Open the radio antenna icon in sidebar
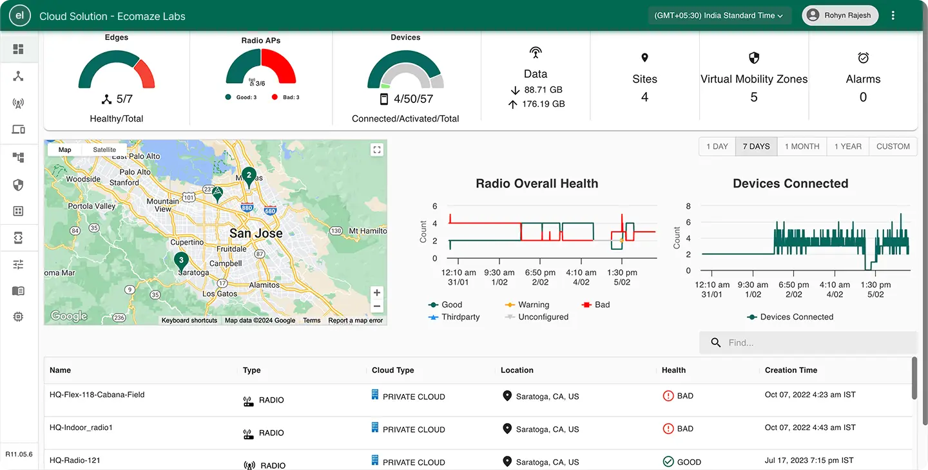The image size is (928, 470). point(18,103)
